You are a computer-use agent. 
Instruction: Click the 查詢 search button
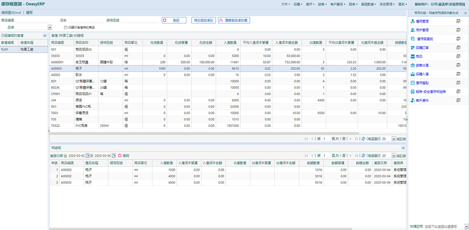pos(174,20)
